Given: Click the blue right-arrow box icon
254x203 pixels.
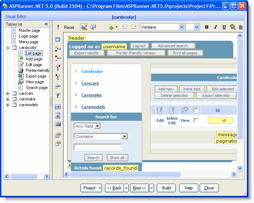Looking at the screenshot, I should (x=58, y=107).
